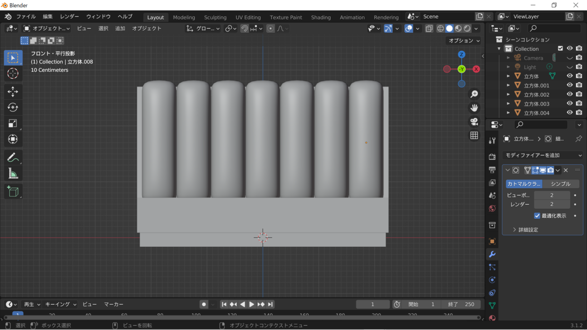Hide the Collection in viewport
Viewport: 587px width, 330px height.
click(570, 48)
